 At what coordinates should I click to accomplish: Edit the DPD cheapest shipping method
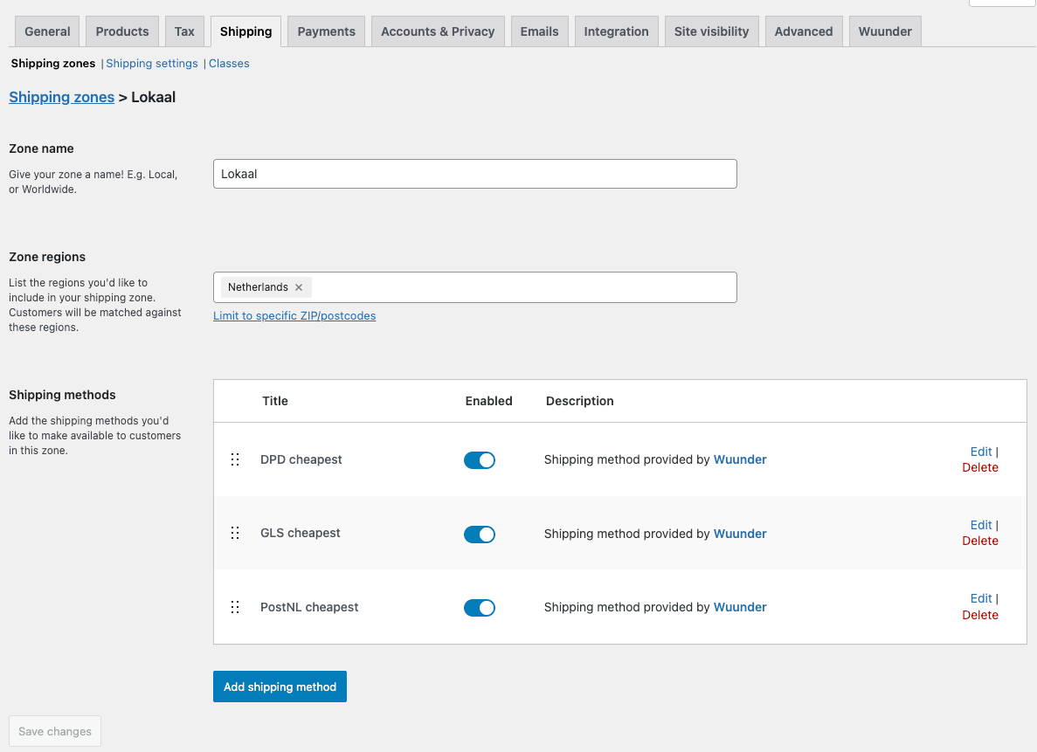[x=981, y=452]
